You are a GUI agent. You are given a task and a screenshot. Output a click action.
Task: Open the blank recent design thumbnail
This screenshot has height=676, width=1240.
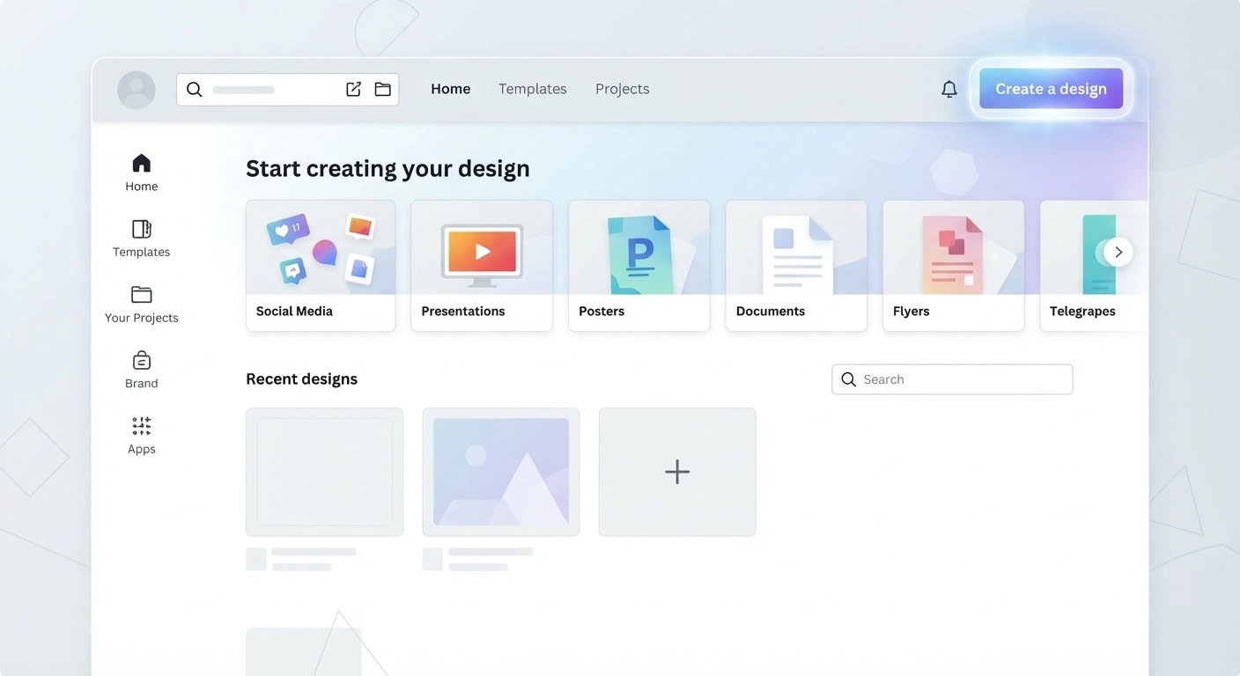tap(324, 472)
